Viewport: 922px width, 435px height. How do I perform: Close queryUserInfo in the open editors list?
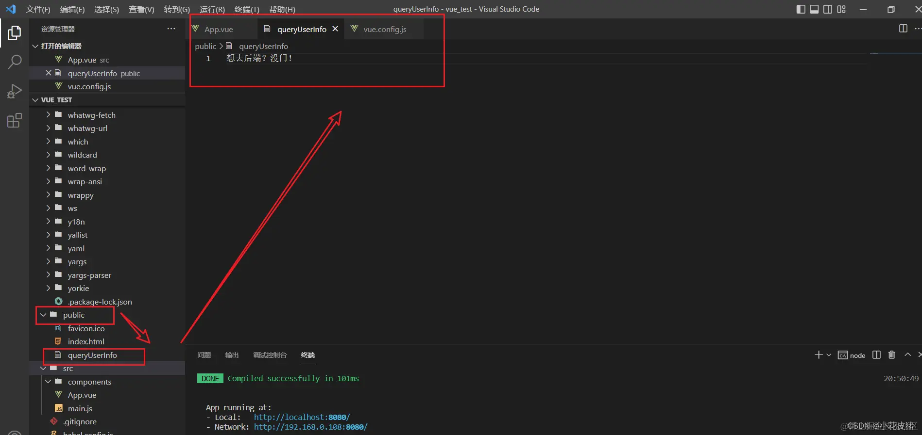point(48,73)
